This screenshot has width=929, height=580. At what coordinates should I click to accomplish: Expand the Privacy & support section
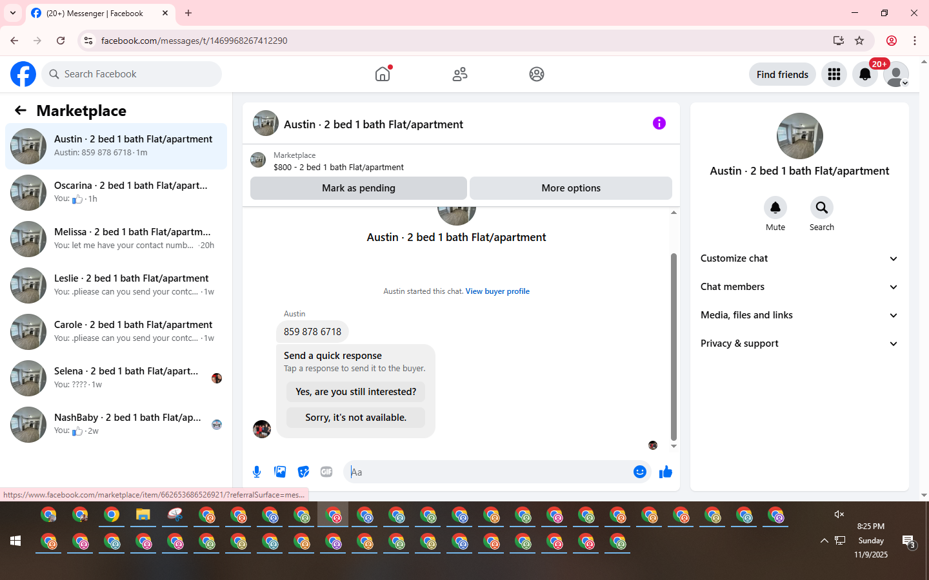[800, 343]
